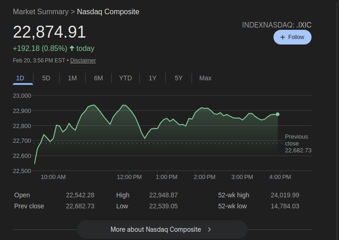339x240 pixels.
Task: Click the current price dot on chart
Action: [x=278, y=114]
